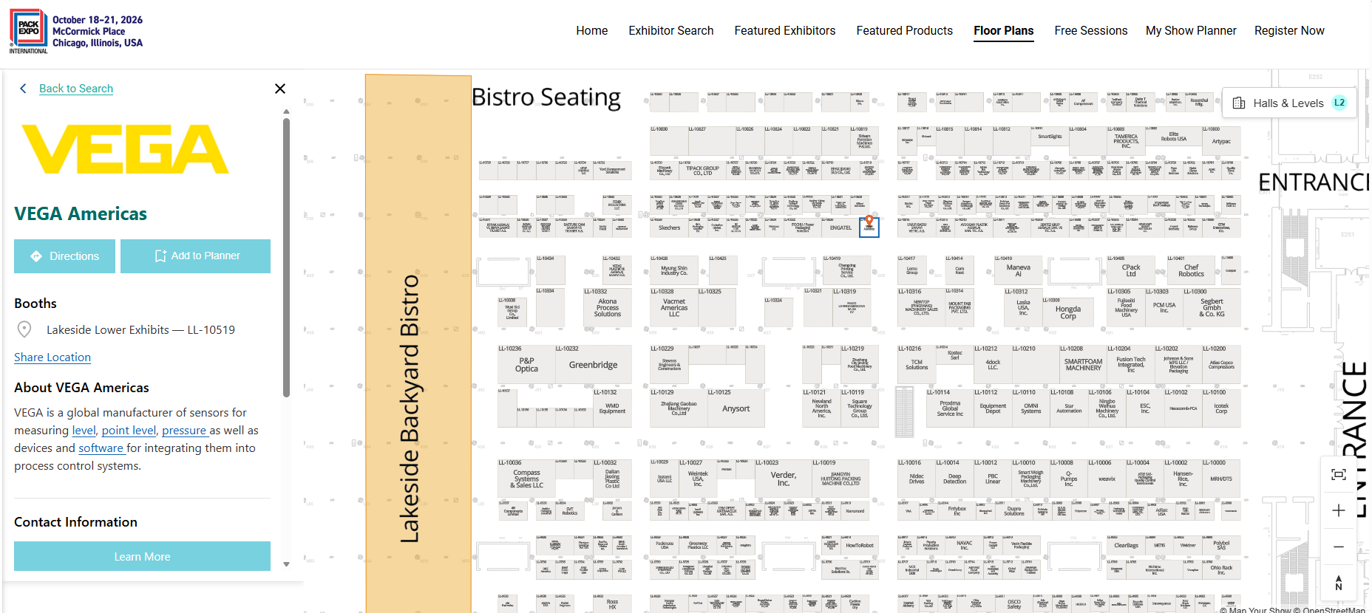Click the north compass icon
1372x613 pixels.
1339,583
